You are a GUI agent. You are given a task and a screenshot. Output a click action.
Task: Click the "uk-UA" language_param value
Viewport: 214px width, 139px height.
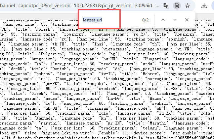click(51, 108)
